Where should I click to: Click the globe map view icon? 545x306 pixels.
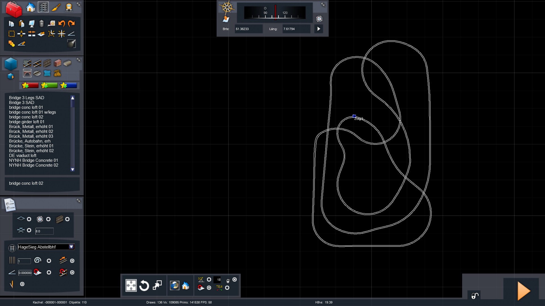pos(175,286)
